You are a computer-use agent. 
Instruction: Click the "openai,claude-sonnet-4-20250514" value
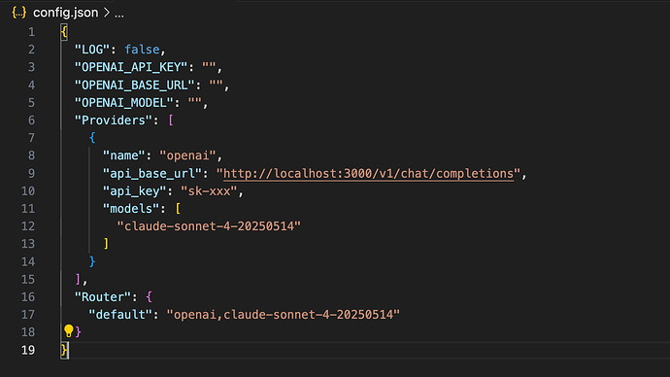tap(284, 315)
